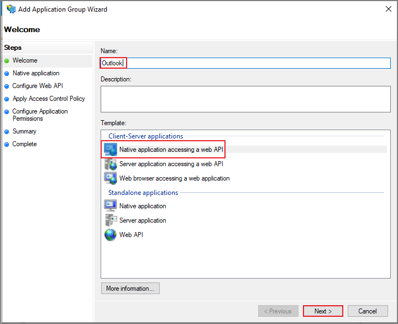Click the bullet beside Configure Web API

tap(7, 86)
